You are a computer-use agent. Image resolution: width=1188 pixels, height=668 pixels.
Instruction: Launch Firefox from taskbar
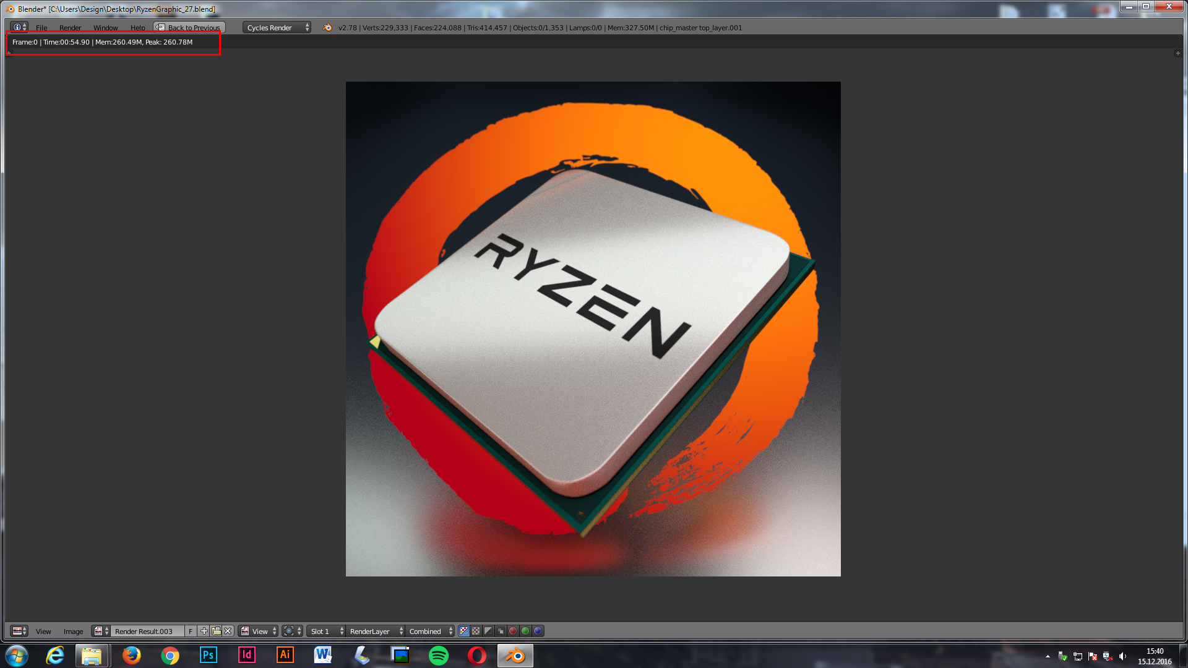tap(131, 655)
